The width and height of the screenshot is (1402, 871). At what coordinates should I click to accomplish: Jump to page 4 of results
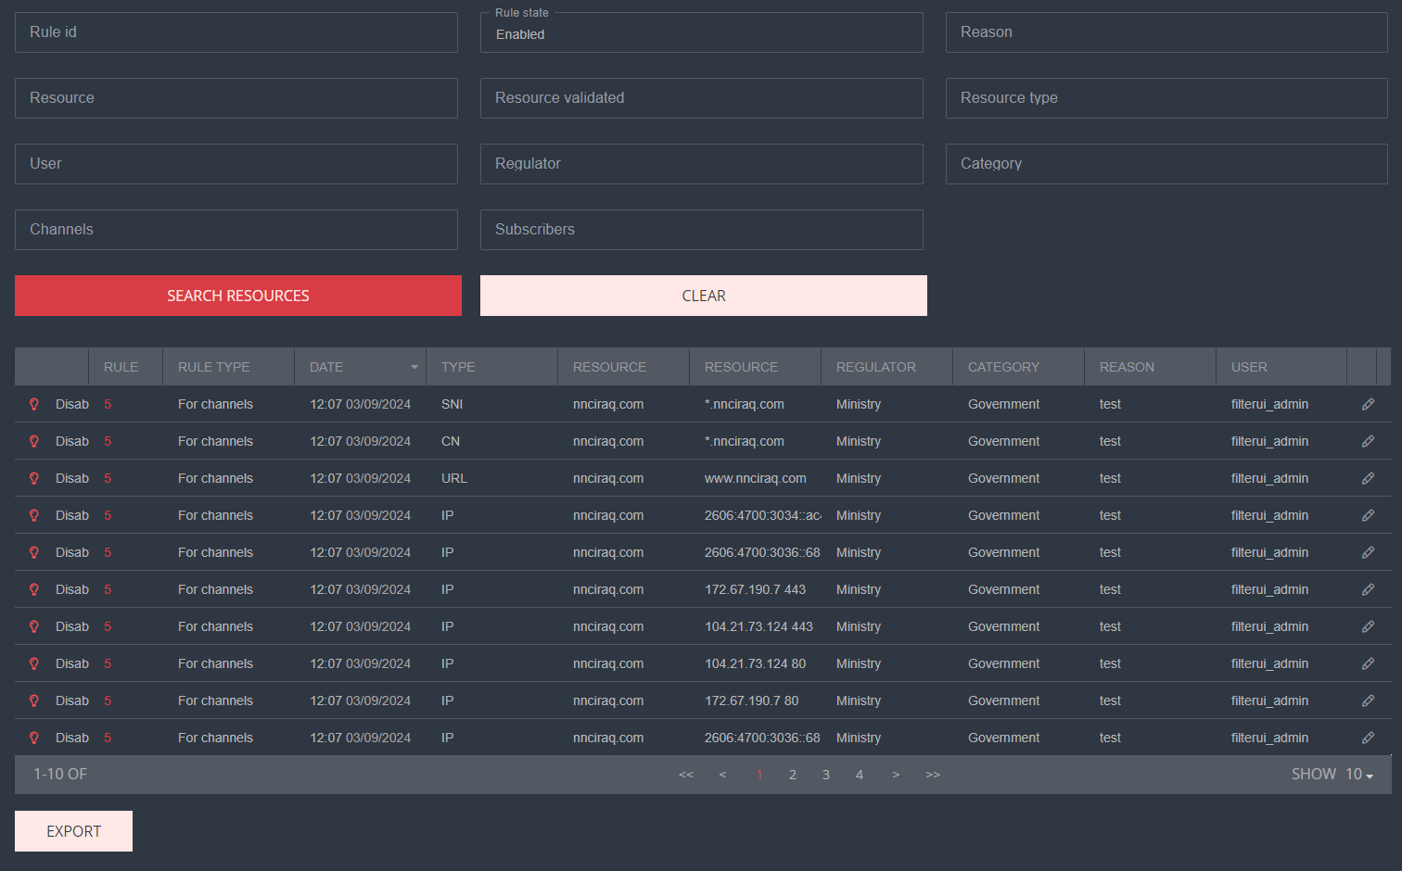pyautogui.click(x=860, y=775)
